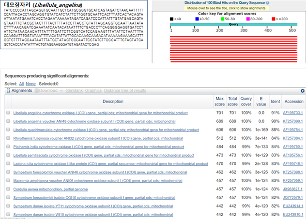Open accession AF195733.1

(293, 113)
